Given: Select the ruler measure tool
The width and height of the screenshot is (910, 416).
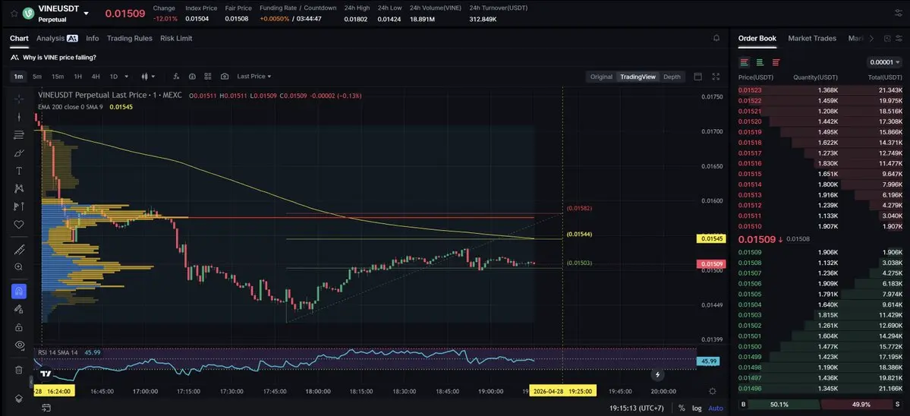Looking at the screenshot, I should [x=18, y=250].
